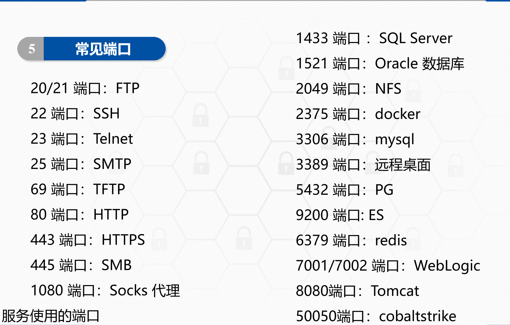Click the 25 端口 SMTP line
The width and height of the screenshot is (510, 325).
[81, 164]
